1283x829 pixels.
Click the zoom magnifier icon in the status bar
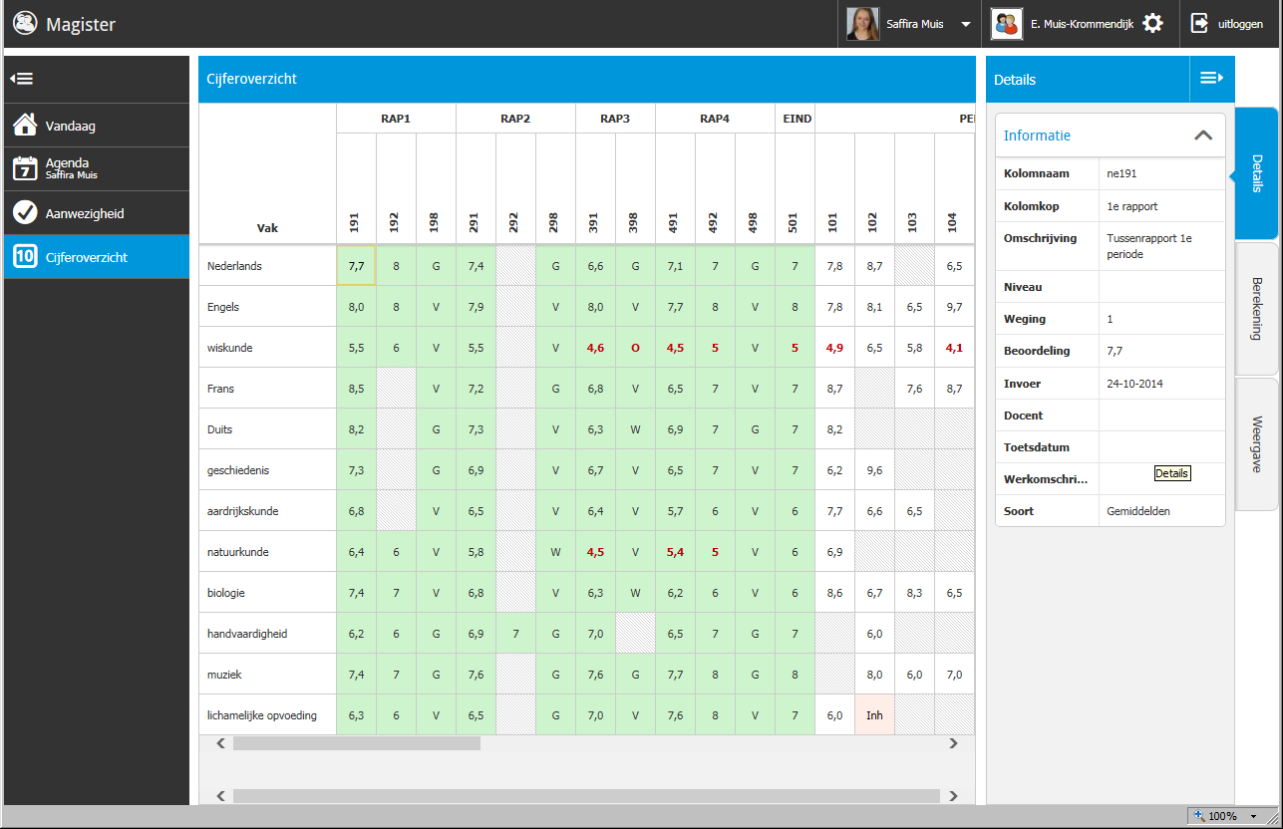pos(1199,816)
